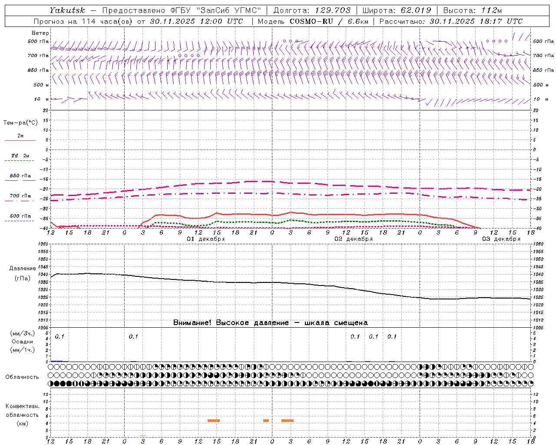Click the "Широта: 62.019" latitude value
The width and height of the screenshot is (556, 445).
pyautogui.click(x=397, y=10)
